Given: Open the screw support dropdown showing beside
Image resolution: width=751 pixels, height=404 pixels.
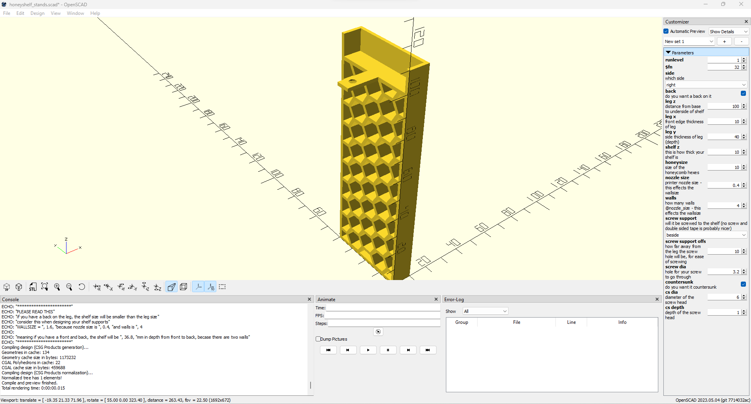Looking at the screenshot, I should click(x=706, y=235).
